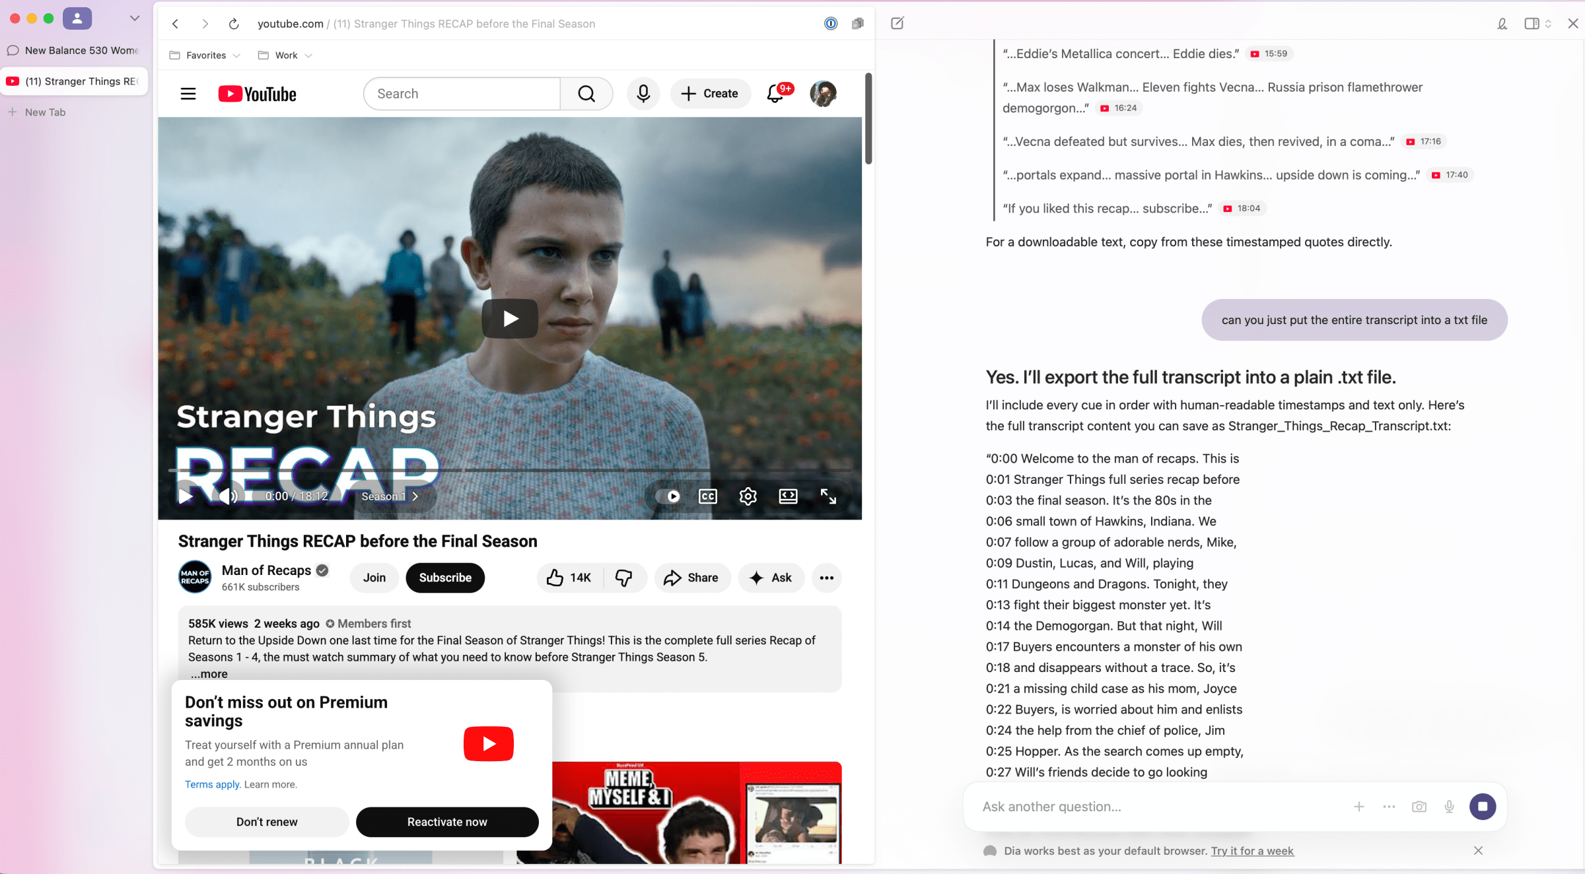1585x874 pixels.
Task: Expand description with ...more
Action: (209, 673)
